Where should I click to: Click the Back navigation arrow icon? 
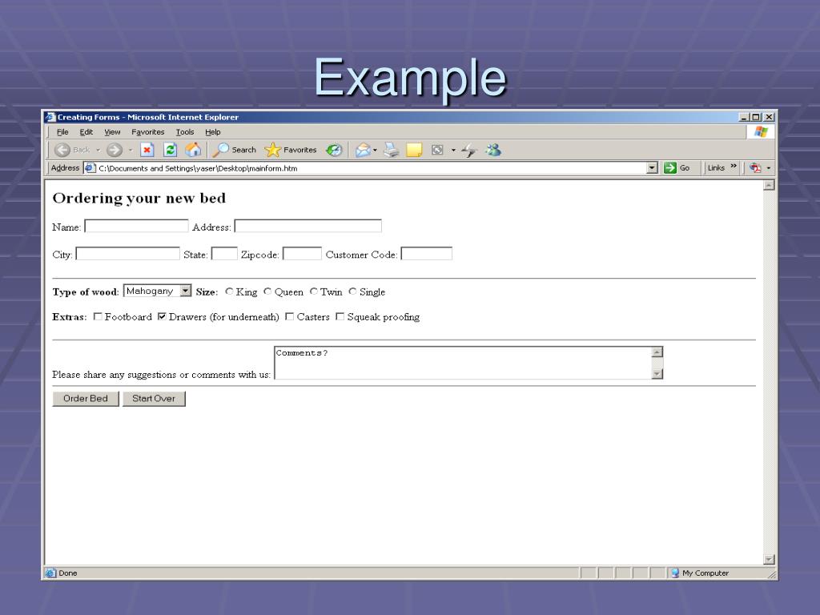(62, 150)
